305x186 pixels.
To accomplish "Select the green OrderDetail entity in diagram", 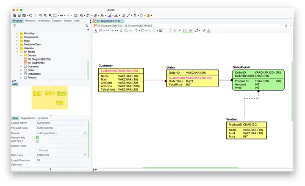I will (258, 80).
